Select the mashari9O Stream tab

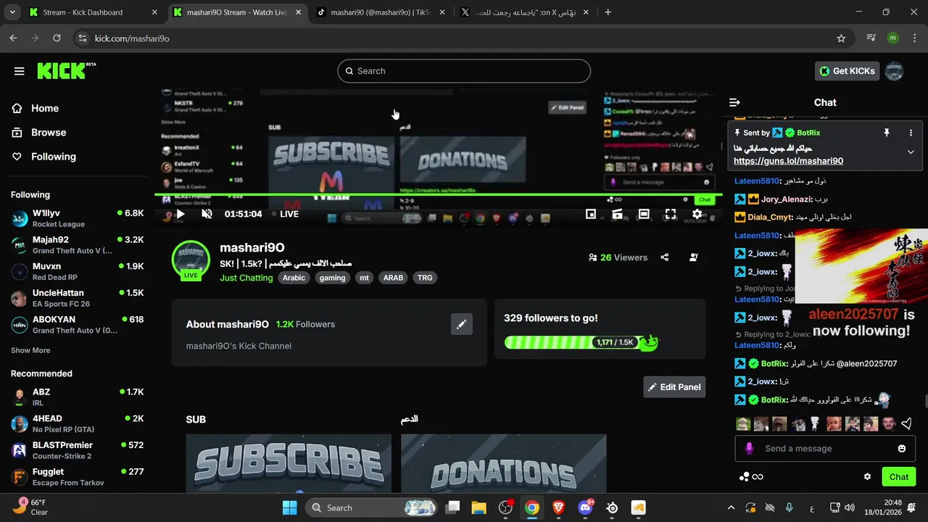(236, 12)
